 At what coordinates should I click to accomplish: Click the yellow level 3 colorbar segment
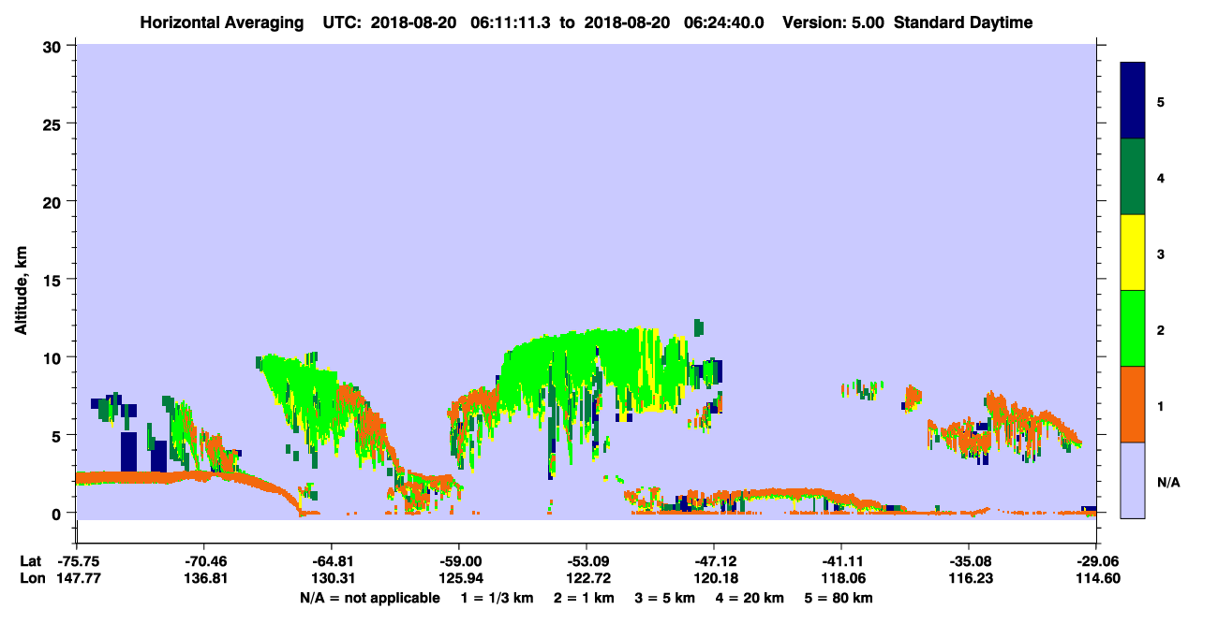pyautogui.click(x=1133, y=253)
